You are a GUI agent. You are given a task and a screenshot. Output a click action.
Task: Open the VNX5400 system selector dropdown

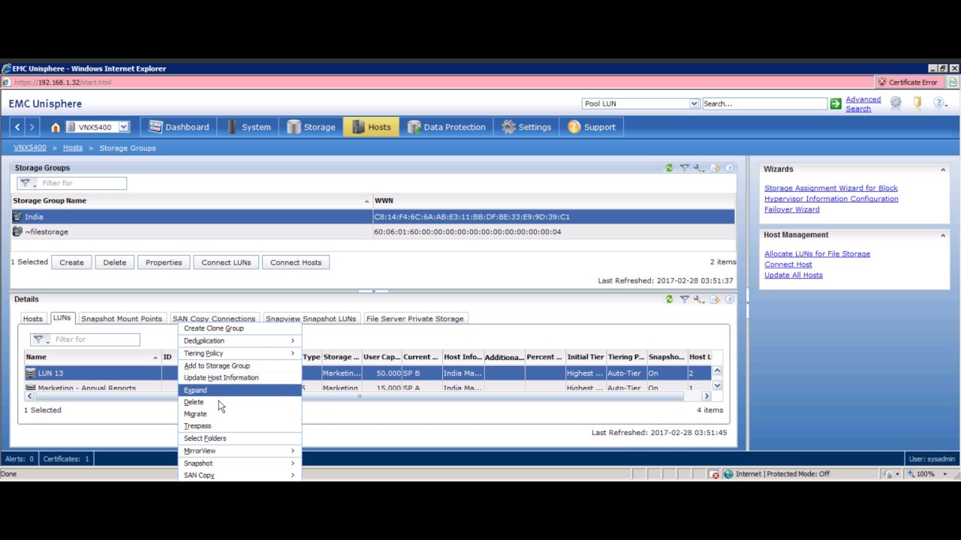pos(124,127)
